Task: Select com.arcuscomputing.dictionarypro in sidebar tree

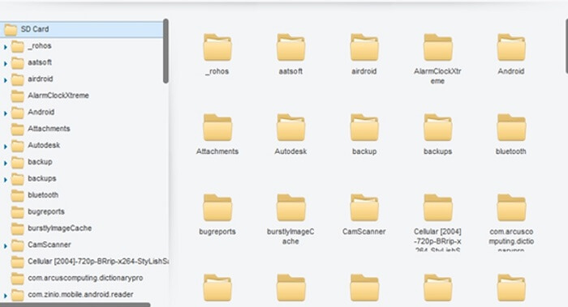Action: pyautogui.click(x=77, y=279)
